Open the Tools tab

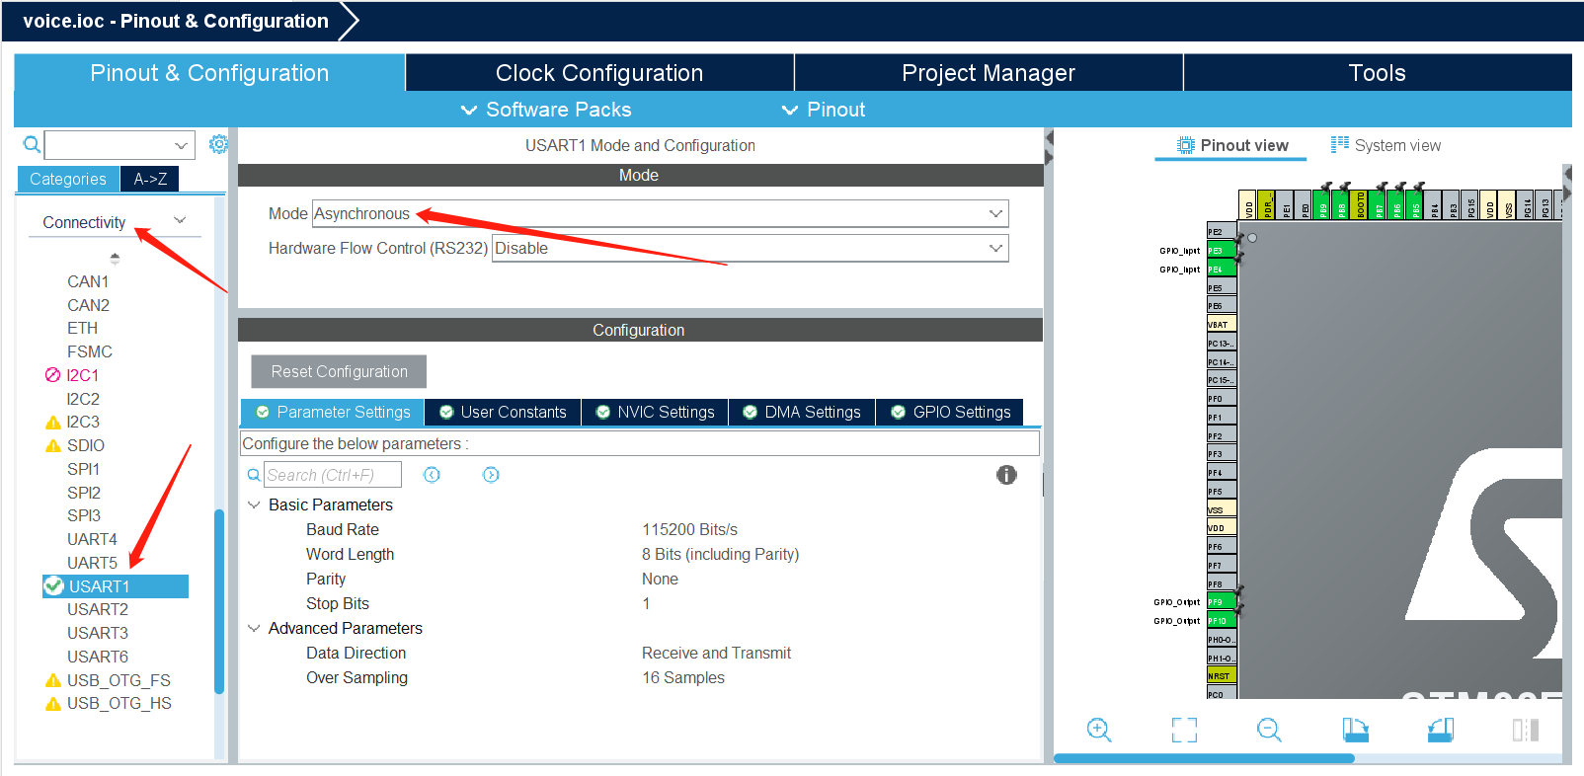pos(1378,73)
